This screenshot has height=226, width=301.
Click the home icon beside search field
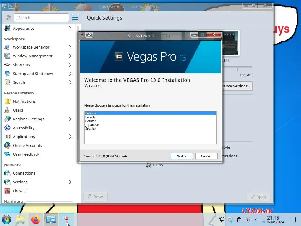click(x=8, y=18)
